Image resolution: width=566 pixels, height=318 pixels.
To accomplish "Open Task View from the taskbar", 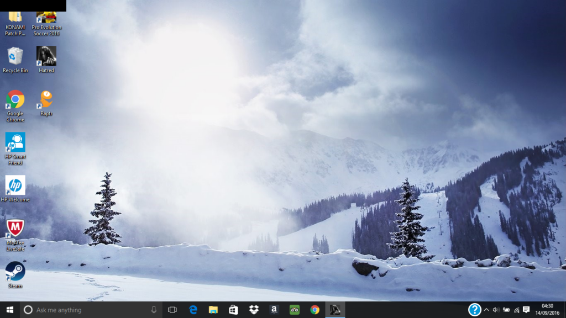I will pos(172,310).
